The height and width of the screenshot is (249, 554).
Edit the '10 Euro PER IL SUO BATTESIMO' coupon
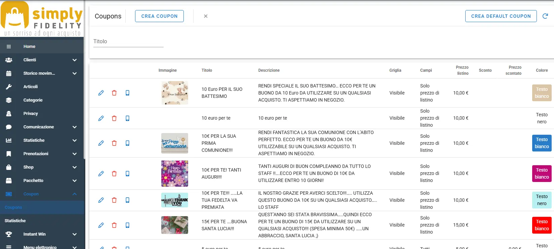coord(101,93)
